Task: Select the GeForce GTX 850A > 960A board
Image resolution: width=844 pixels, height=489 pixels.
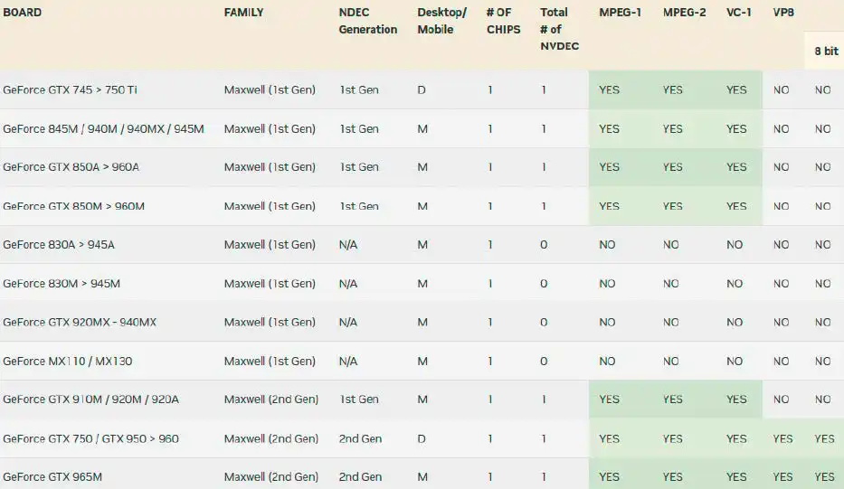Action: pos(69,167)
